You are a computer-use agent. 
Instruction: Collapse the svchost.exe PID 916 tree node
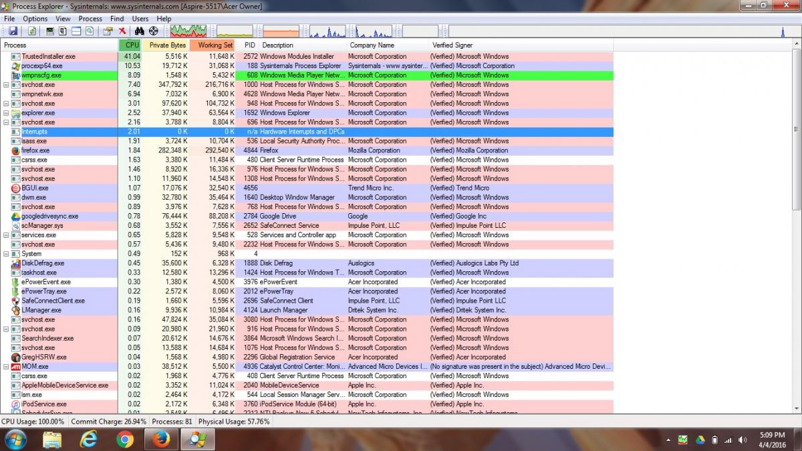tap(7, 329)
